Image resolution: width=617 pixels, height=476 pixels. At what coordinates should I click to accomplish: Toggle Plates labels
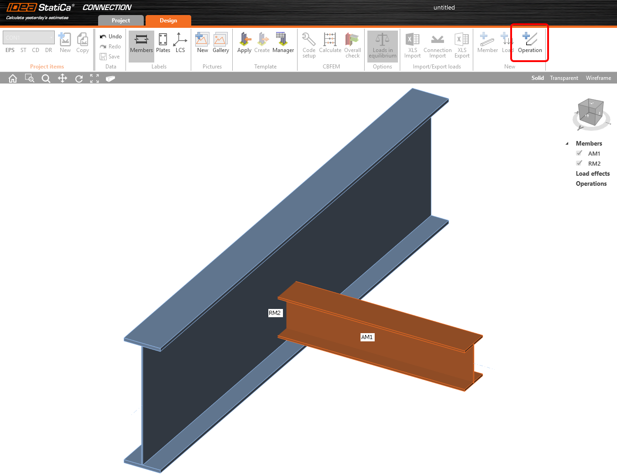pos(163,43)
